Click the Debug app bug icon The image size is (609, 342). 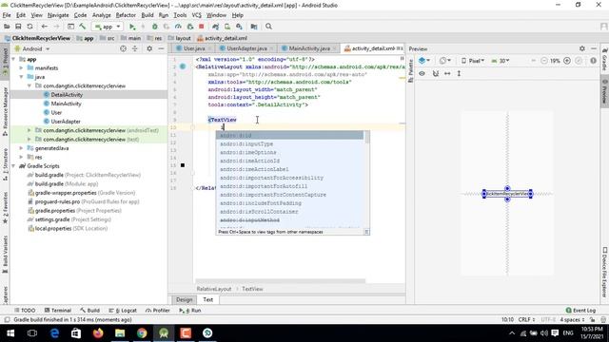[x=154, y=27]
